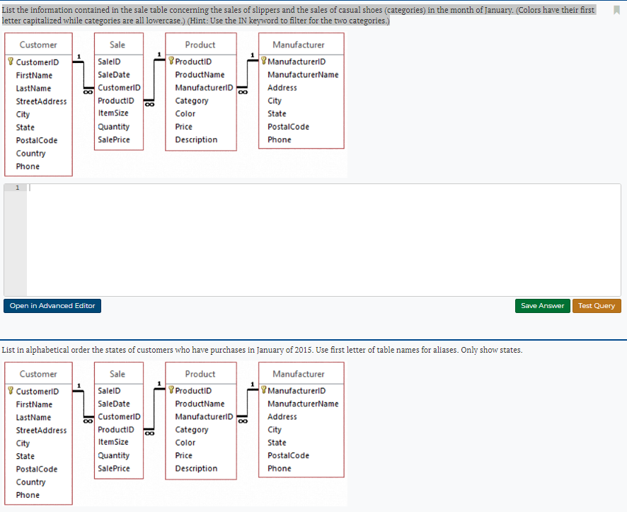Click inside the SQL editor text area

pos(323,240)
